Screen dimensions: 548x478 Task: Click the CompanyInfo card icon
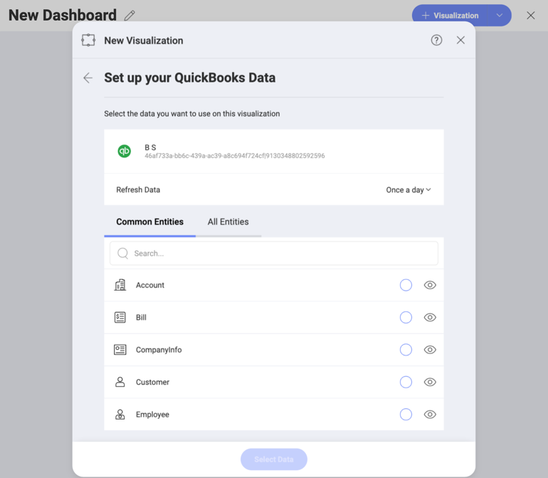(120, 350)
